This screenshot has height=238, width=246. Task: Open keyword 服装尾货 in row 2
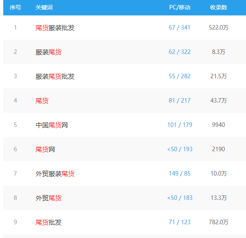pyautogui.click(x=49, y=52)
